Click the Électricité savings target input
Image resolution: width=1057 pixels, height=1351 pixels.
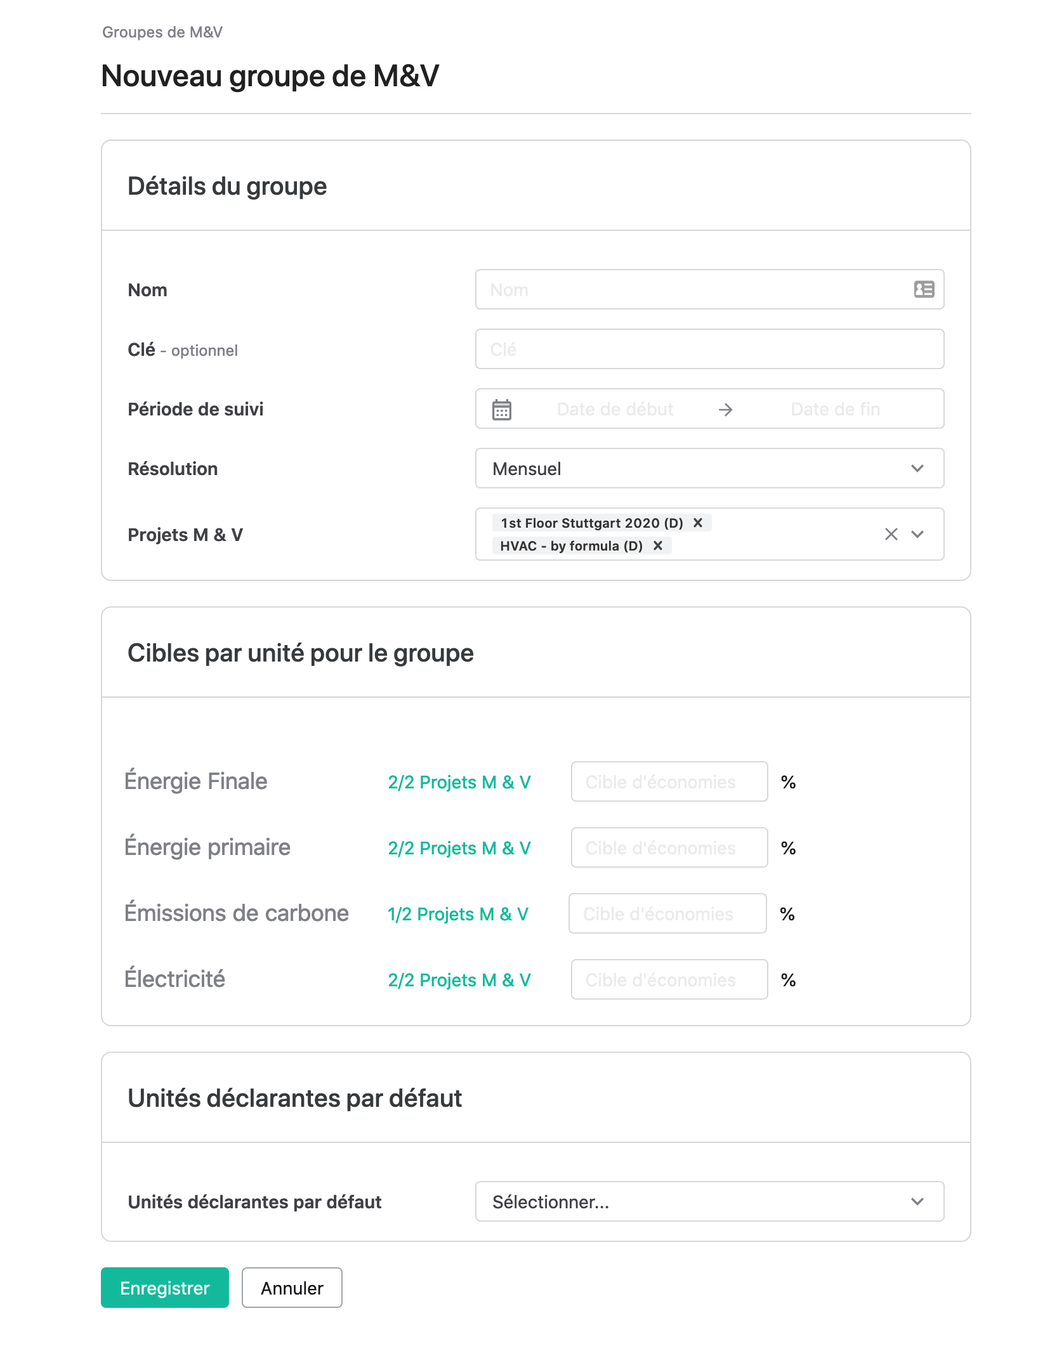pyautogui.click(x=669, y=979)
